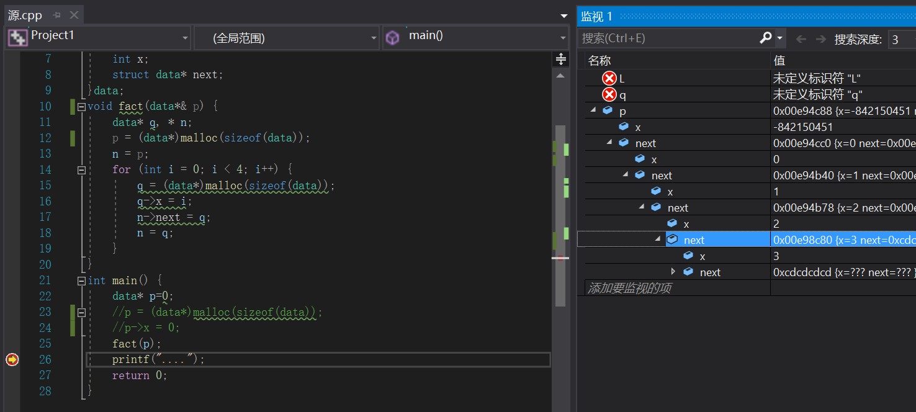Image resolution: width=916 pixels, height=412 pixels.
Task: Click the name L in watch list
Action: [622, 78]
